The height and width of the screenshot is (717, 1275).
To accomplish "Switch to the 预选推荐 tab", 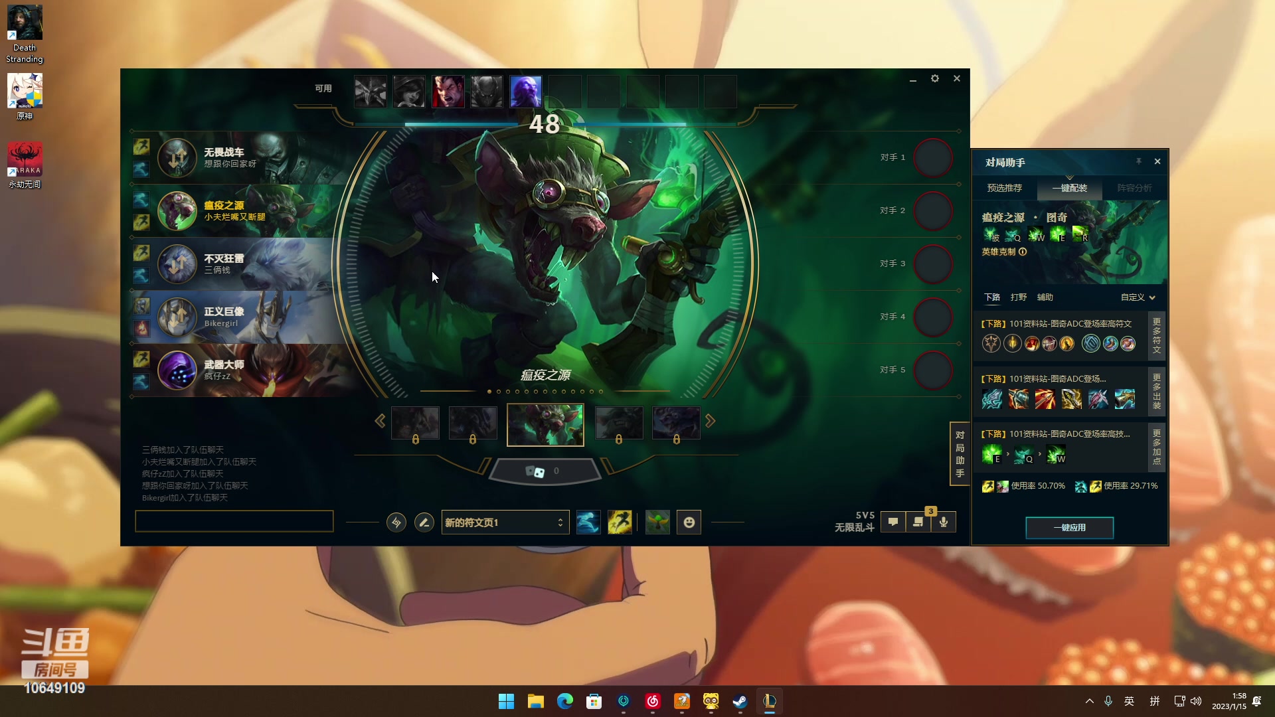I will point(1004,188).
